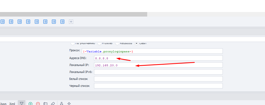Switch to the Xml tab
Image resolution: width=265 pixels, height=105 pixels.
point(12,104)
